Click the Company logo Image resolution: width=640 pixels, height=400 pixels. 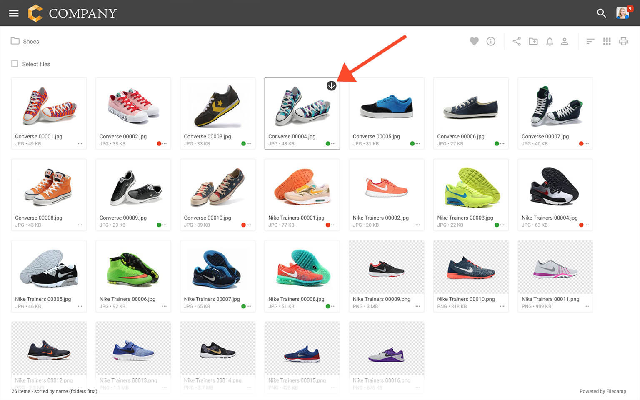pos(72,13)
